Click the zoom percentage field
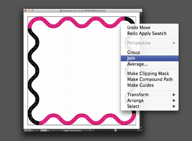Image resolution: width=192 pixels, height=141 pixels. pos(28,131)
